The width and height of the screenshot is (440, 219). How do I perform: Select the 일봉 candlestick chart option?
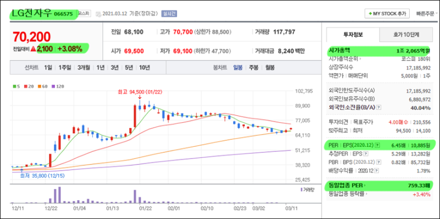tap(238, 68)
